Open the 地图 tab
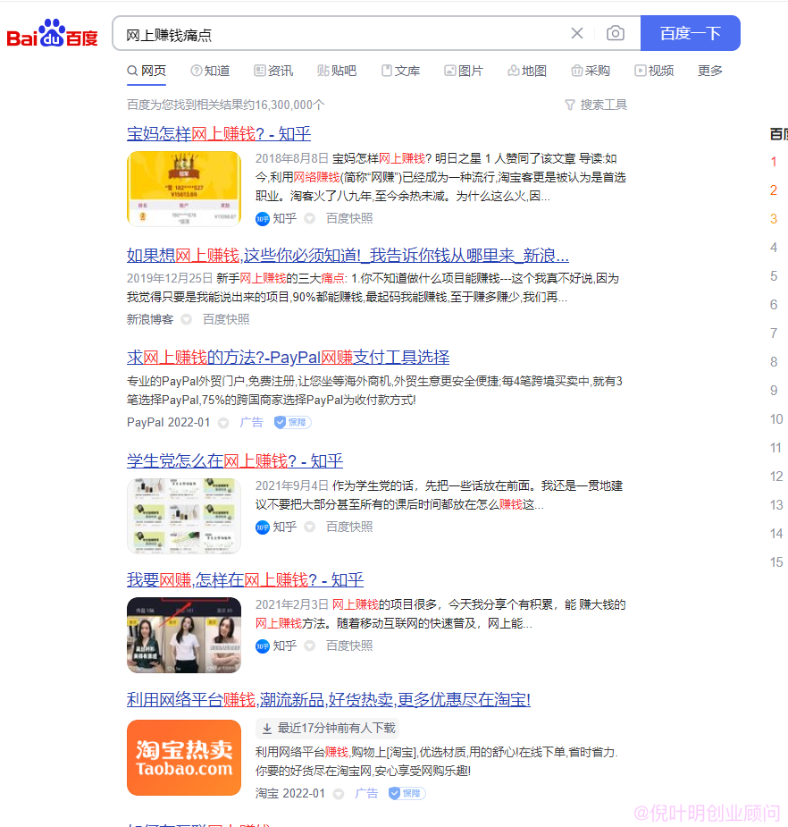788x827 pixels. click(527, 71)
